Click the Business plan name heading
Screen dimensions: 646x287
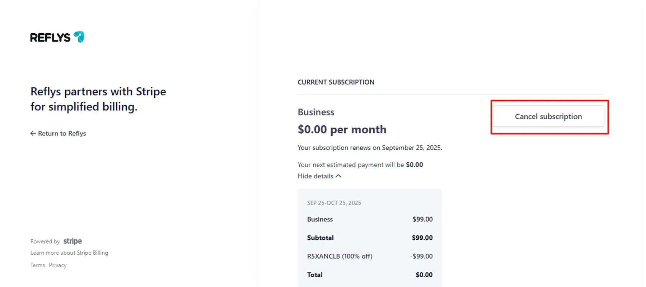click(x=316, y=112)
